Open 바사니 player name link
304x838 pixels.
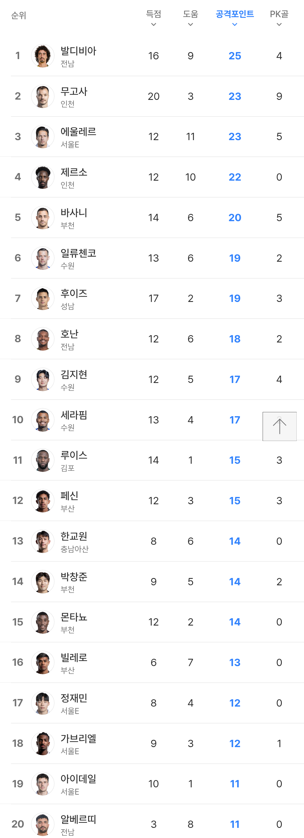point(74,213)
